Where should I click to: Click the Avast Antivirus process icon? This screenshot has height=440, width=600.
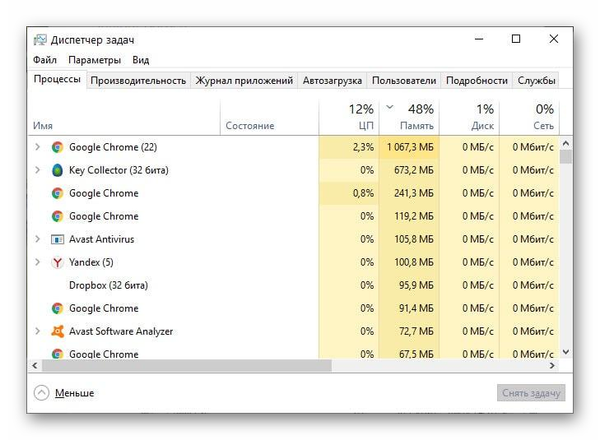click(x=58, y=239)
